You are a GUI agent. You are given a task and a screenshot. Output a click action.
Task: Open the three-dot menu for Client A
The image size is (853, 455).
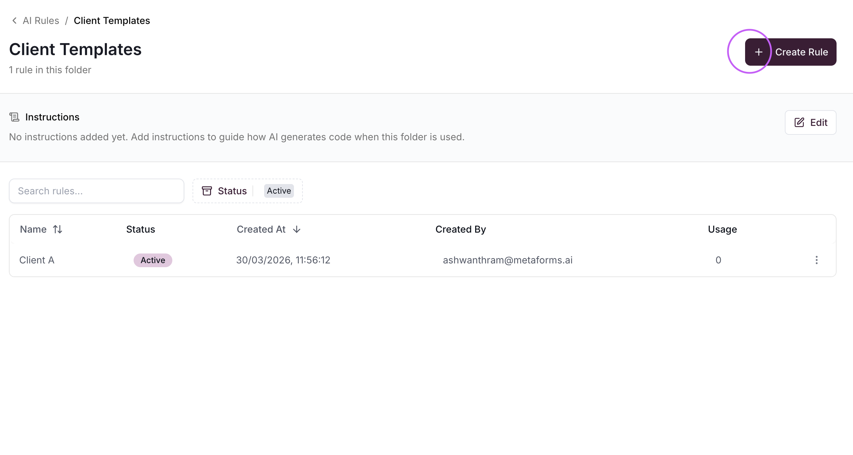817,260
